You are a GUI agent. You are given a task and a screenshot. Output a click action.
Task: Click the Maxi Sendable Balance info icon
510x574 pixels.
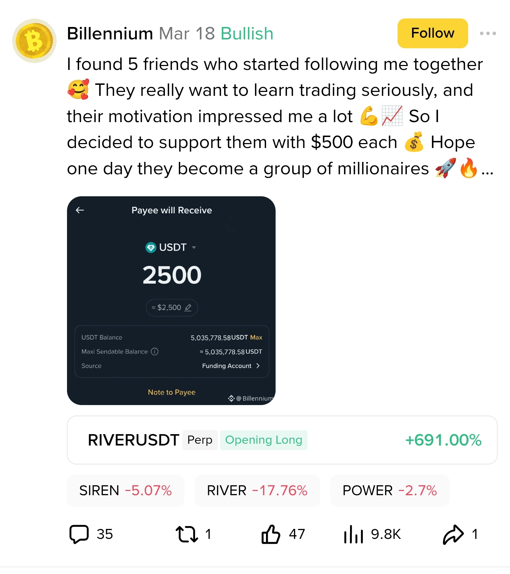pyautogui.click(x=155, y=351)
